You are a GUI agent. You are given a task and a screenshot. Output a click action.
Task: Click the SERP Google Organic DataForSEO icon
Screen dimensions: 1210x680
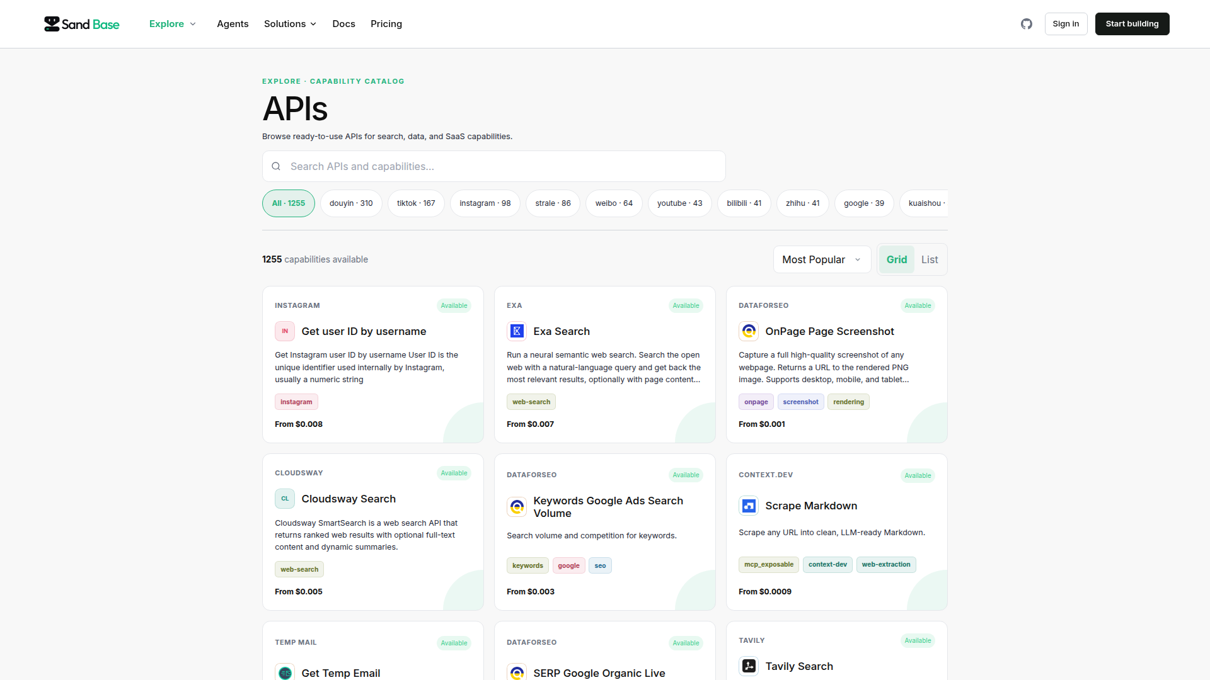point(517,672)
